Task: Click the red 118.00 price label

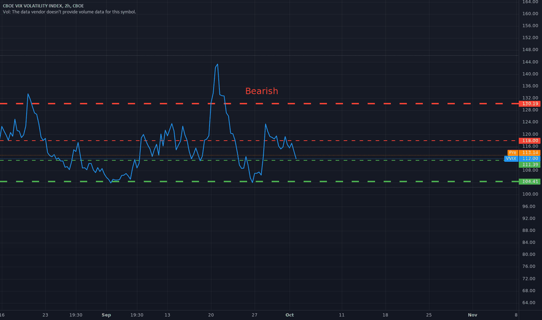Action: (530, 140)
